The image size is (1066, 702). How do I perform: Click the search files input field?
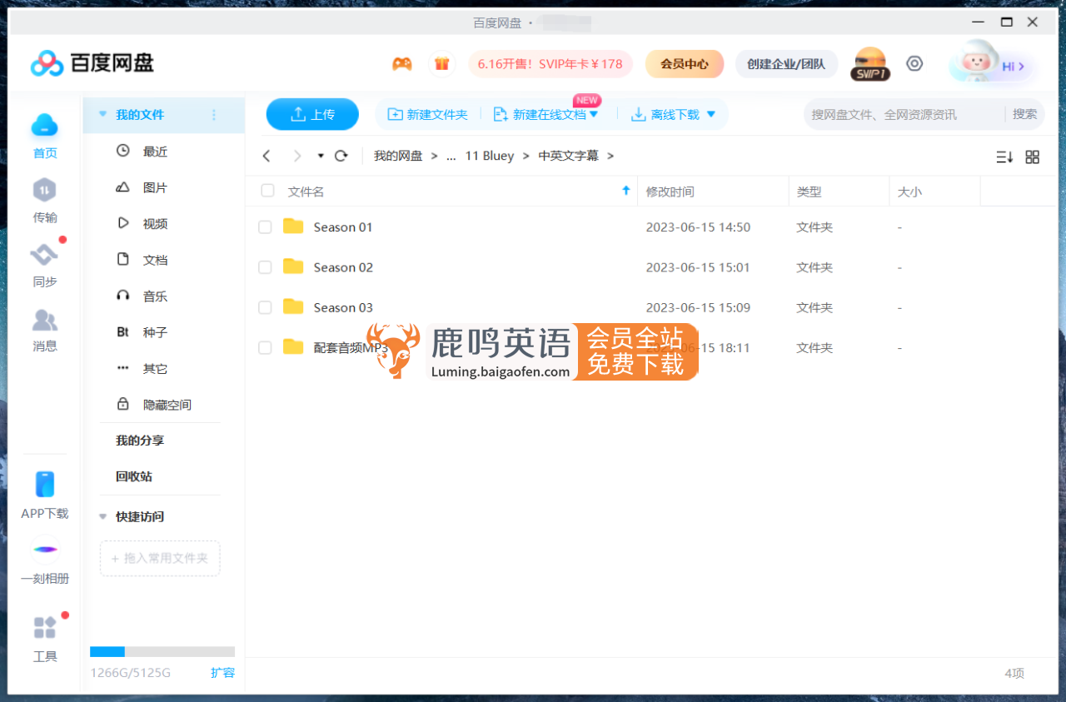(904, 114)
